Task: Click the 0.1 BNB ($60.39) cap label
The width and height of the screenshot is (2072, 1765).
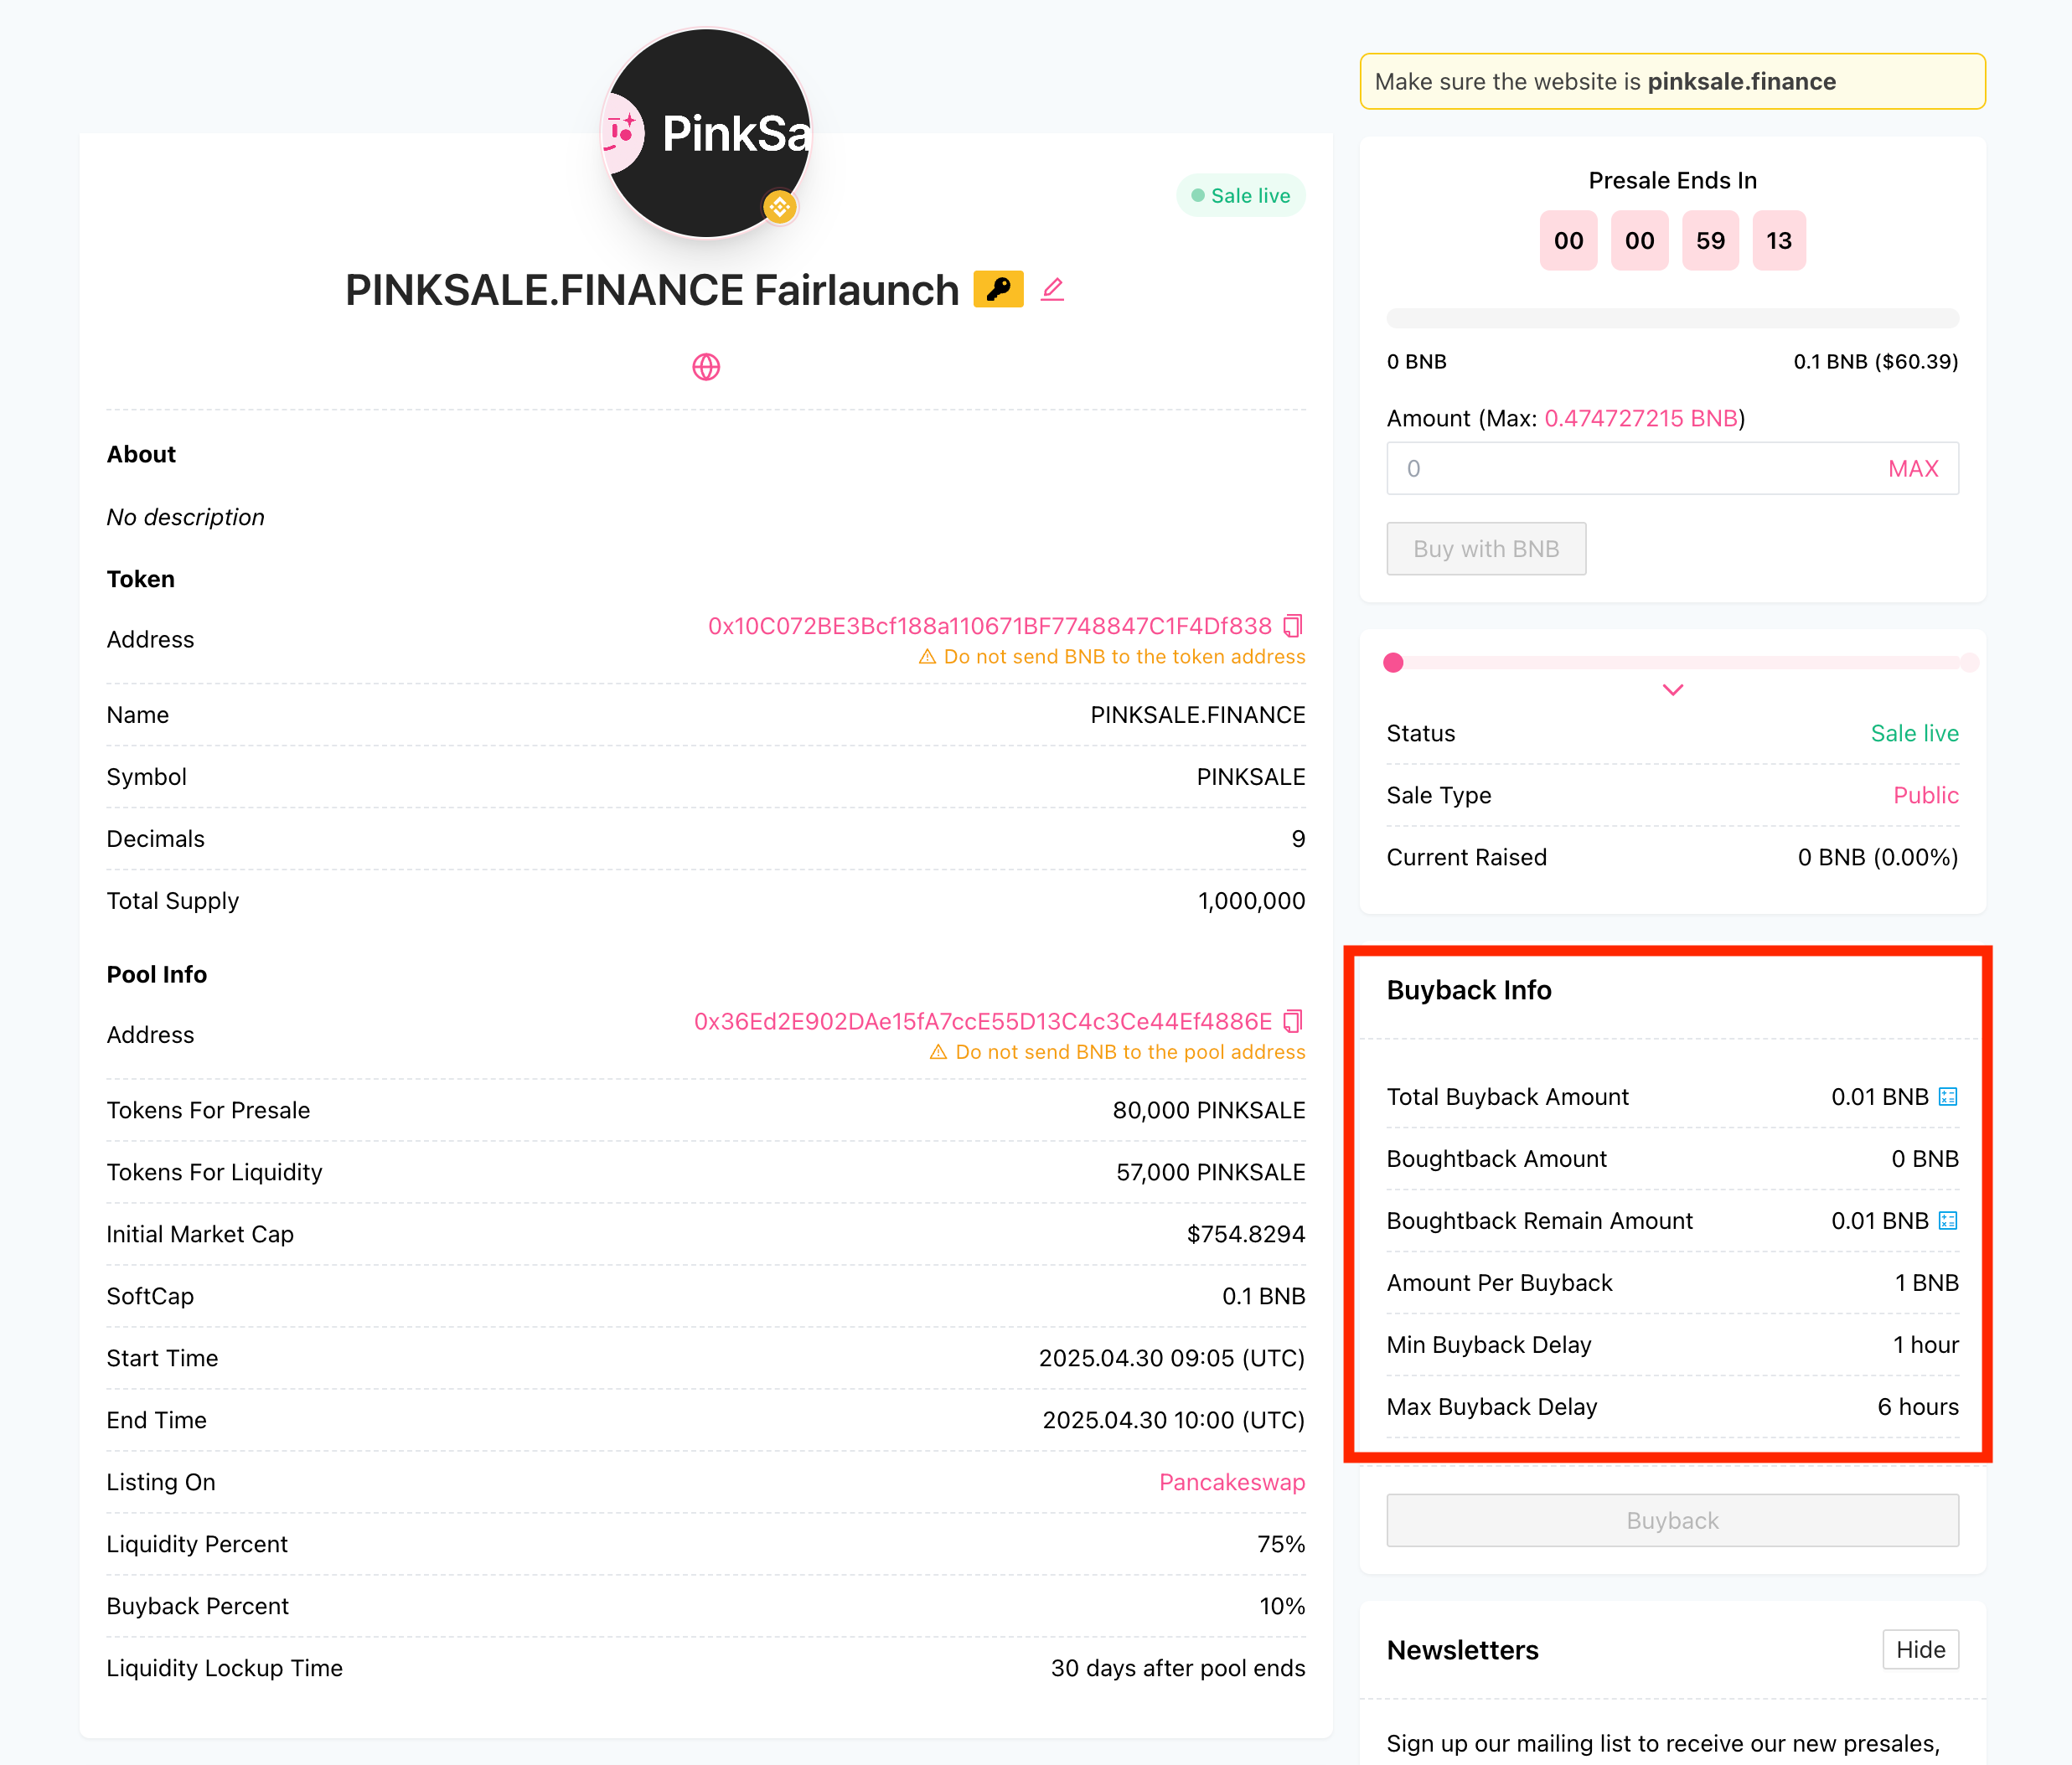Action: tap(1875, 361)
